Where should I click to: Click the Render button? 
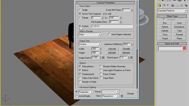(131, 94)
